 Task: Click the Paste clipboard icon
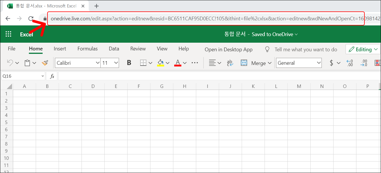(27, 63)
